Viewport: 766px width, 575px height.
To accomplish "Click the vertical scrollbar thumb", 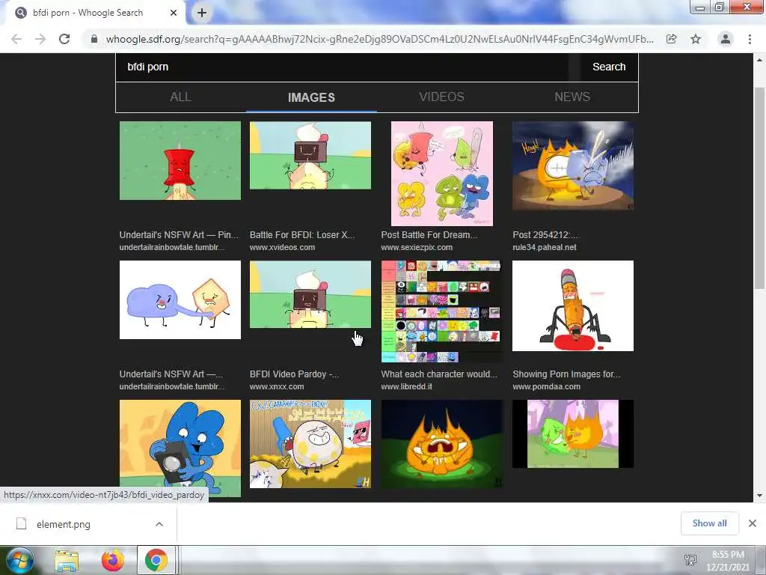I will pos(759,188).
